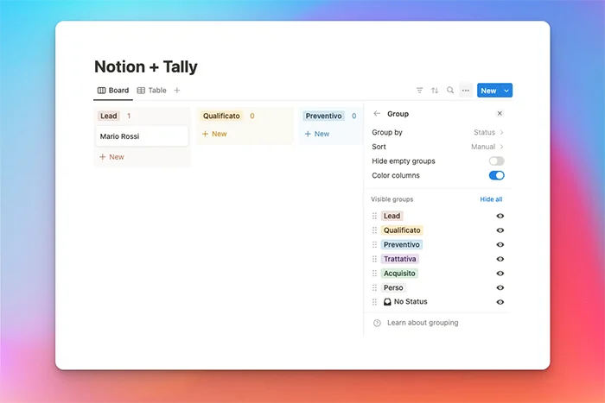605x403 pixels.
Task: Click the drag handle beside Trattativa
Action: [x=374, y=259]
